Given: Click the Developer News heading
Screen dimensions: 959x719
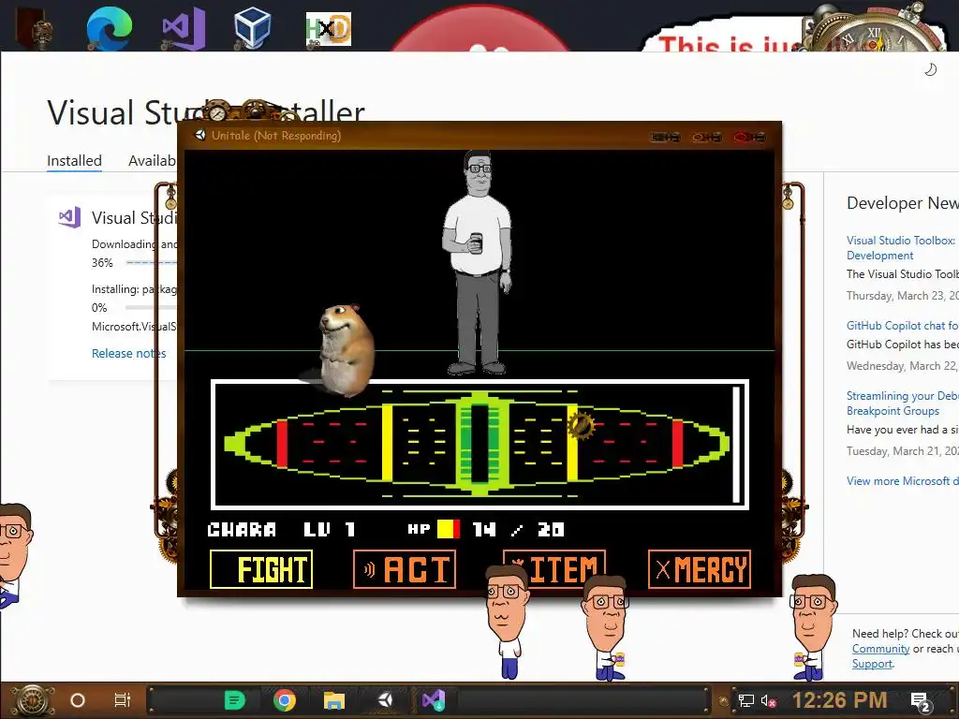Looking at the screenshot, I should [x=903, y=203].
